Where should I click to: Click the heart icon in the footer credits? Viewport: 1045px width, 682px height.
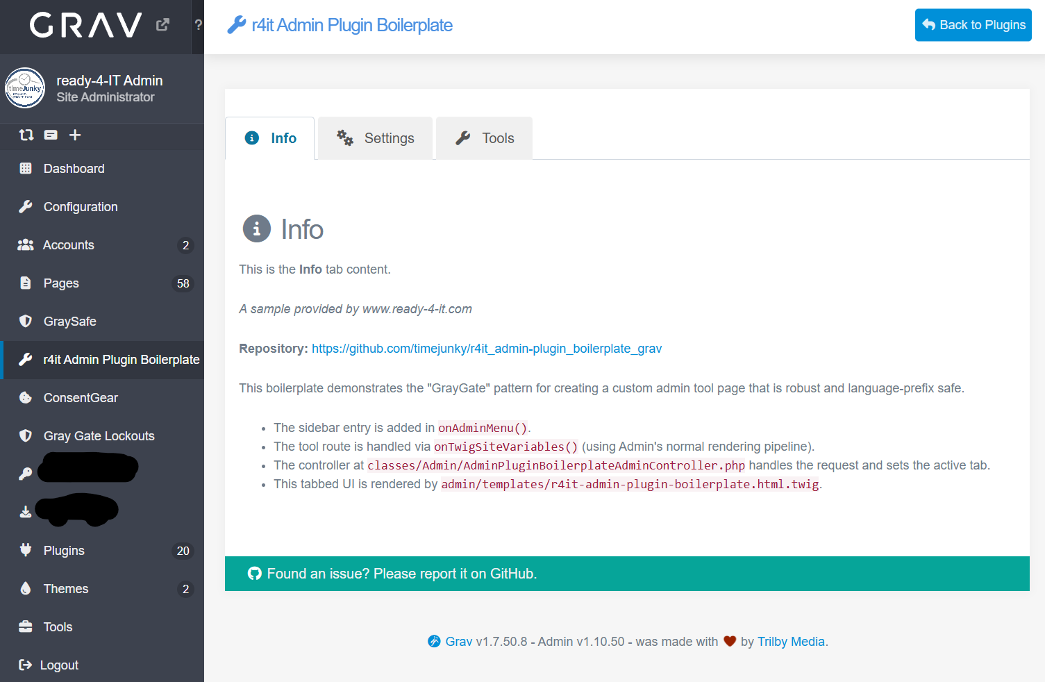click(x=729, y=641)
